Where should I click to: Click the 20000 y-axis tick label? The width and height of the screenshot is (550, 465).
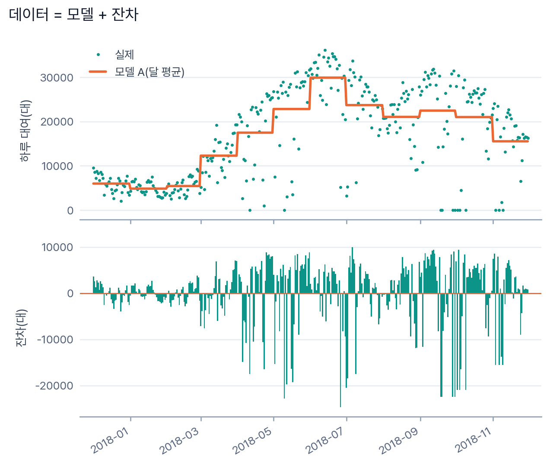[x=57, y=122]
